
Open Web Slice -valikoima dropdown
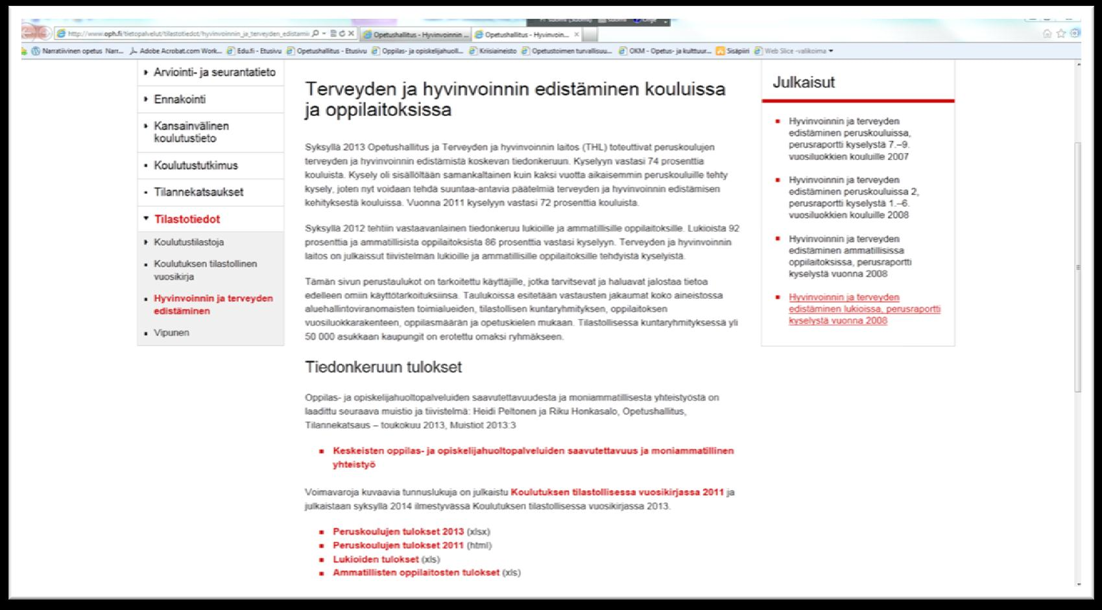[x=793, y=51]
